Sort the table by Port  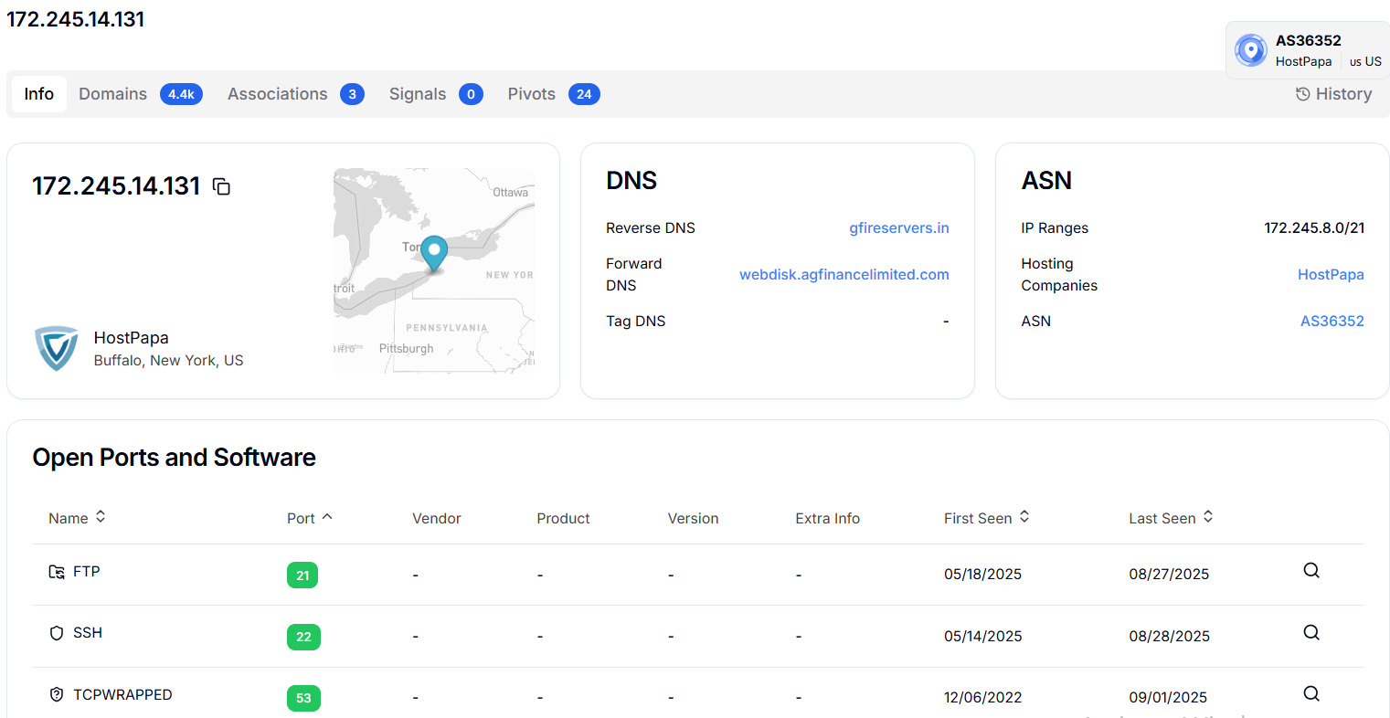tap(310, 518)
